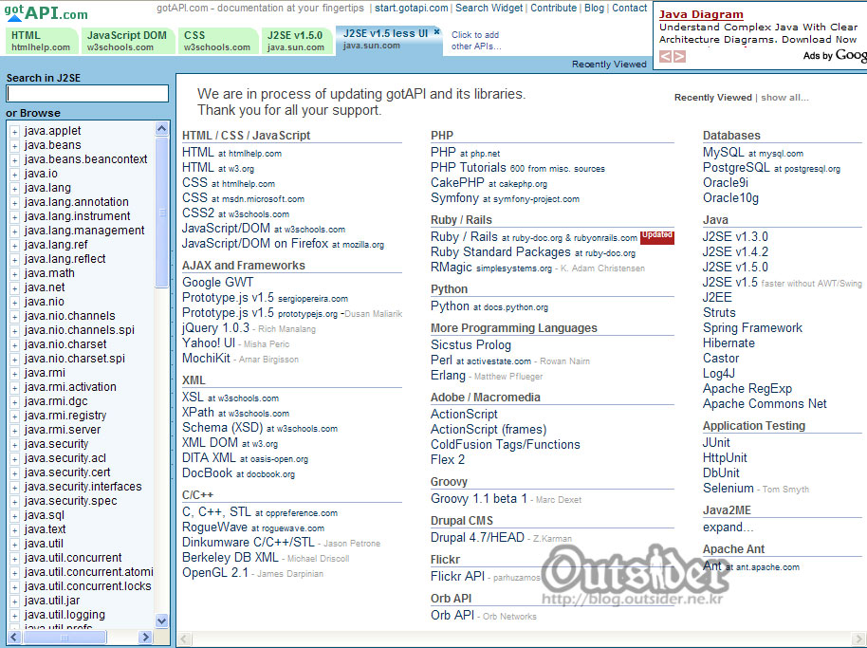867x648 pixels.
Task: Expand the java.net package
Action: tap(15, 288)
